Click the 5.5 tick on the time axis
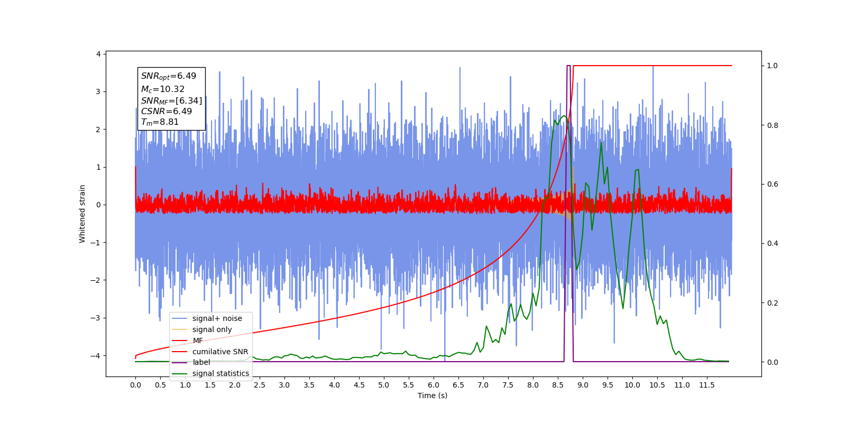 (x=409, y=385)
